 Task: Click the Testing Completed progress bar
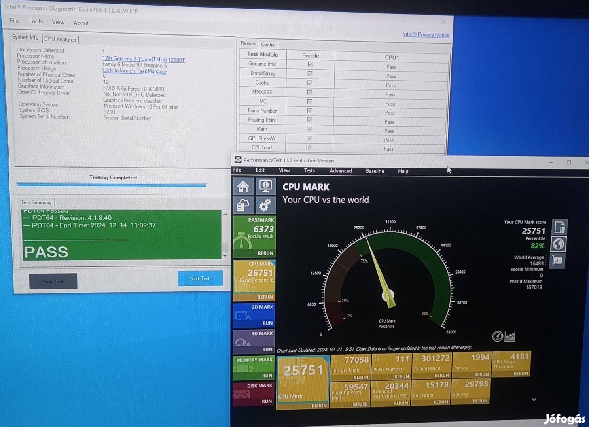(x=112, y=185)
